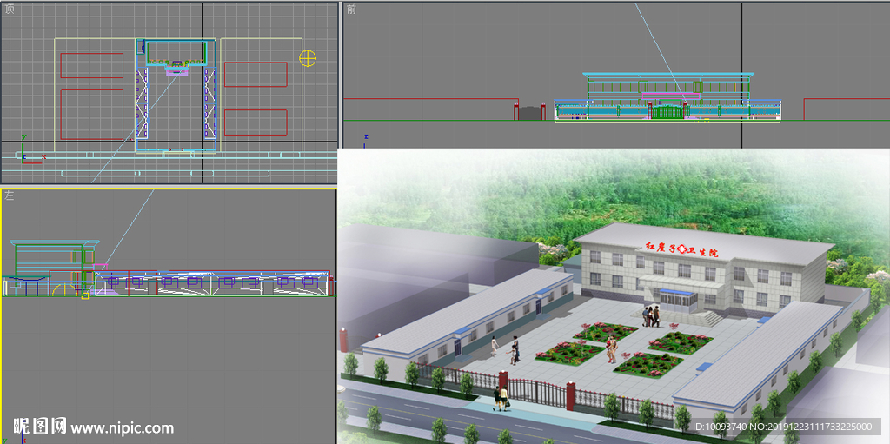
Task: Click the red gate pillar in rendered view
Action: point(571,395)
